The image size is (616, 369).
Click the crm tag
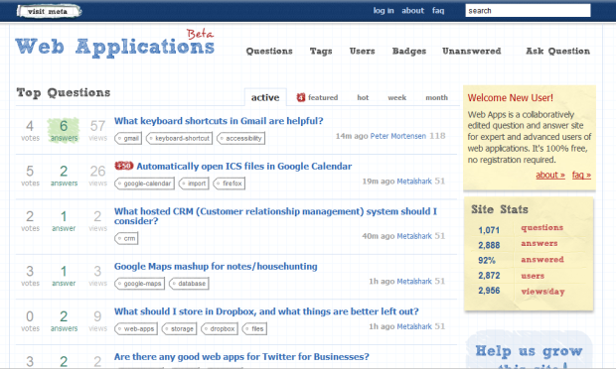[x=126, y=238]
